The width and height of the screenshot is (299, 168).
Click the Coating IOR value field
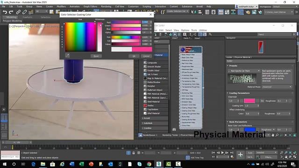click(252, 106)
